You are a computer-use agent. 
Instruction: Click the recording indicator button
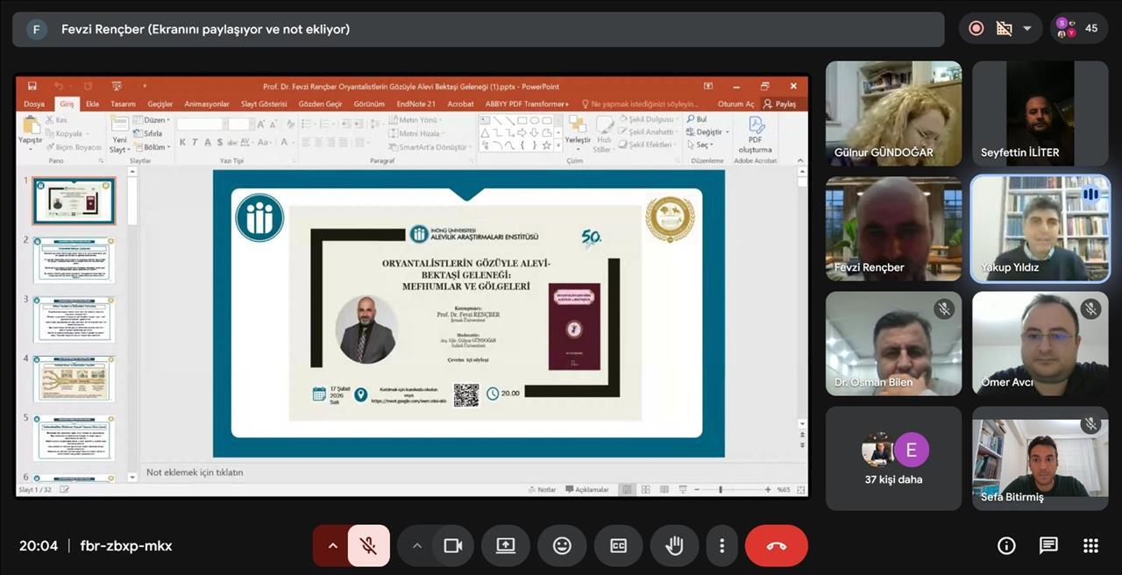(x=976, y=28)
